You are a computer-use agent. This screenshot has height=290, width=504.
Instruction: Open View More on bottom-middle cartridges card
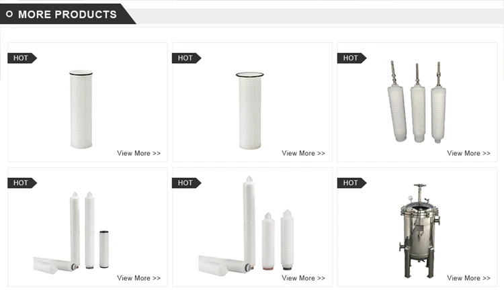point(303,278)
